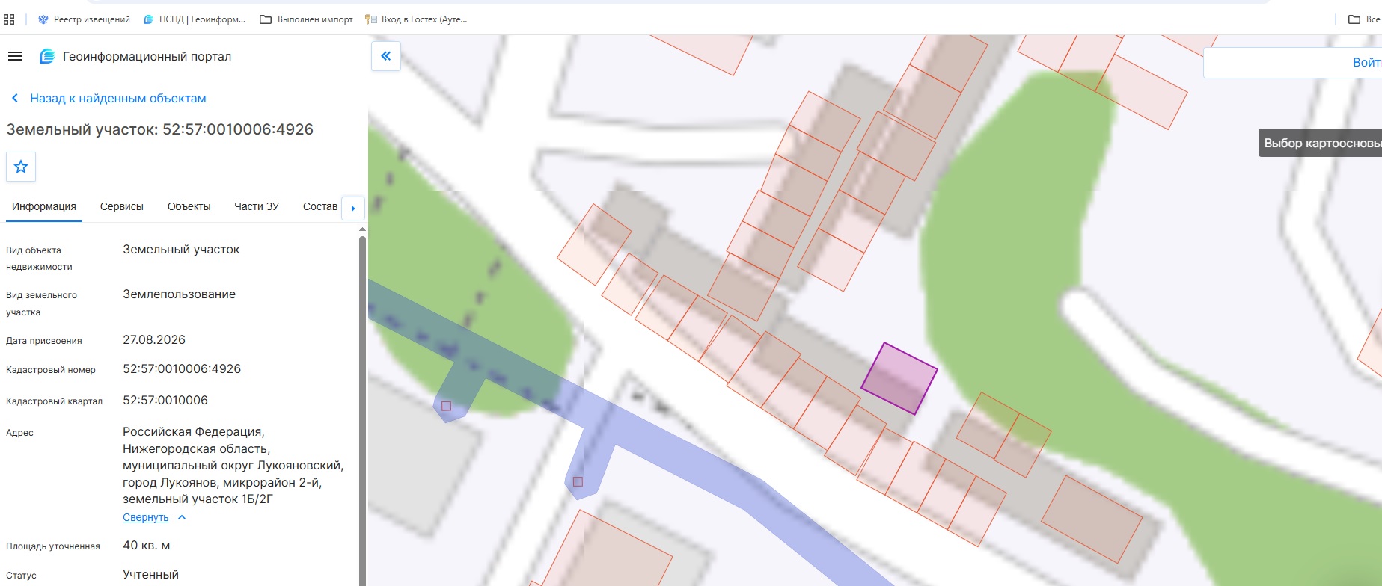Viewport: 1382px width, 586px height.
Task: Go back using the arrow before Назад
Action: coord(15,98)
